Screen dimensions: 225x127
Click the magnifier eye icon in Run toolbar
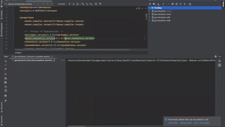6,78
